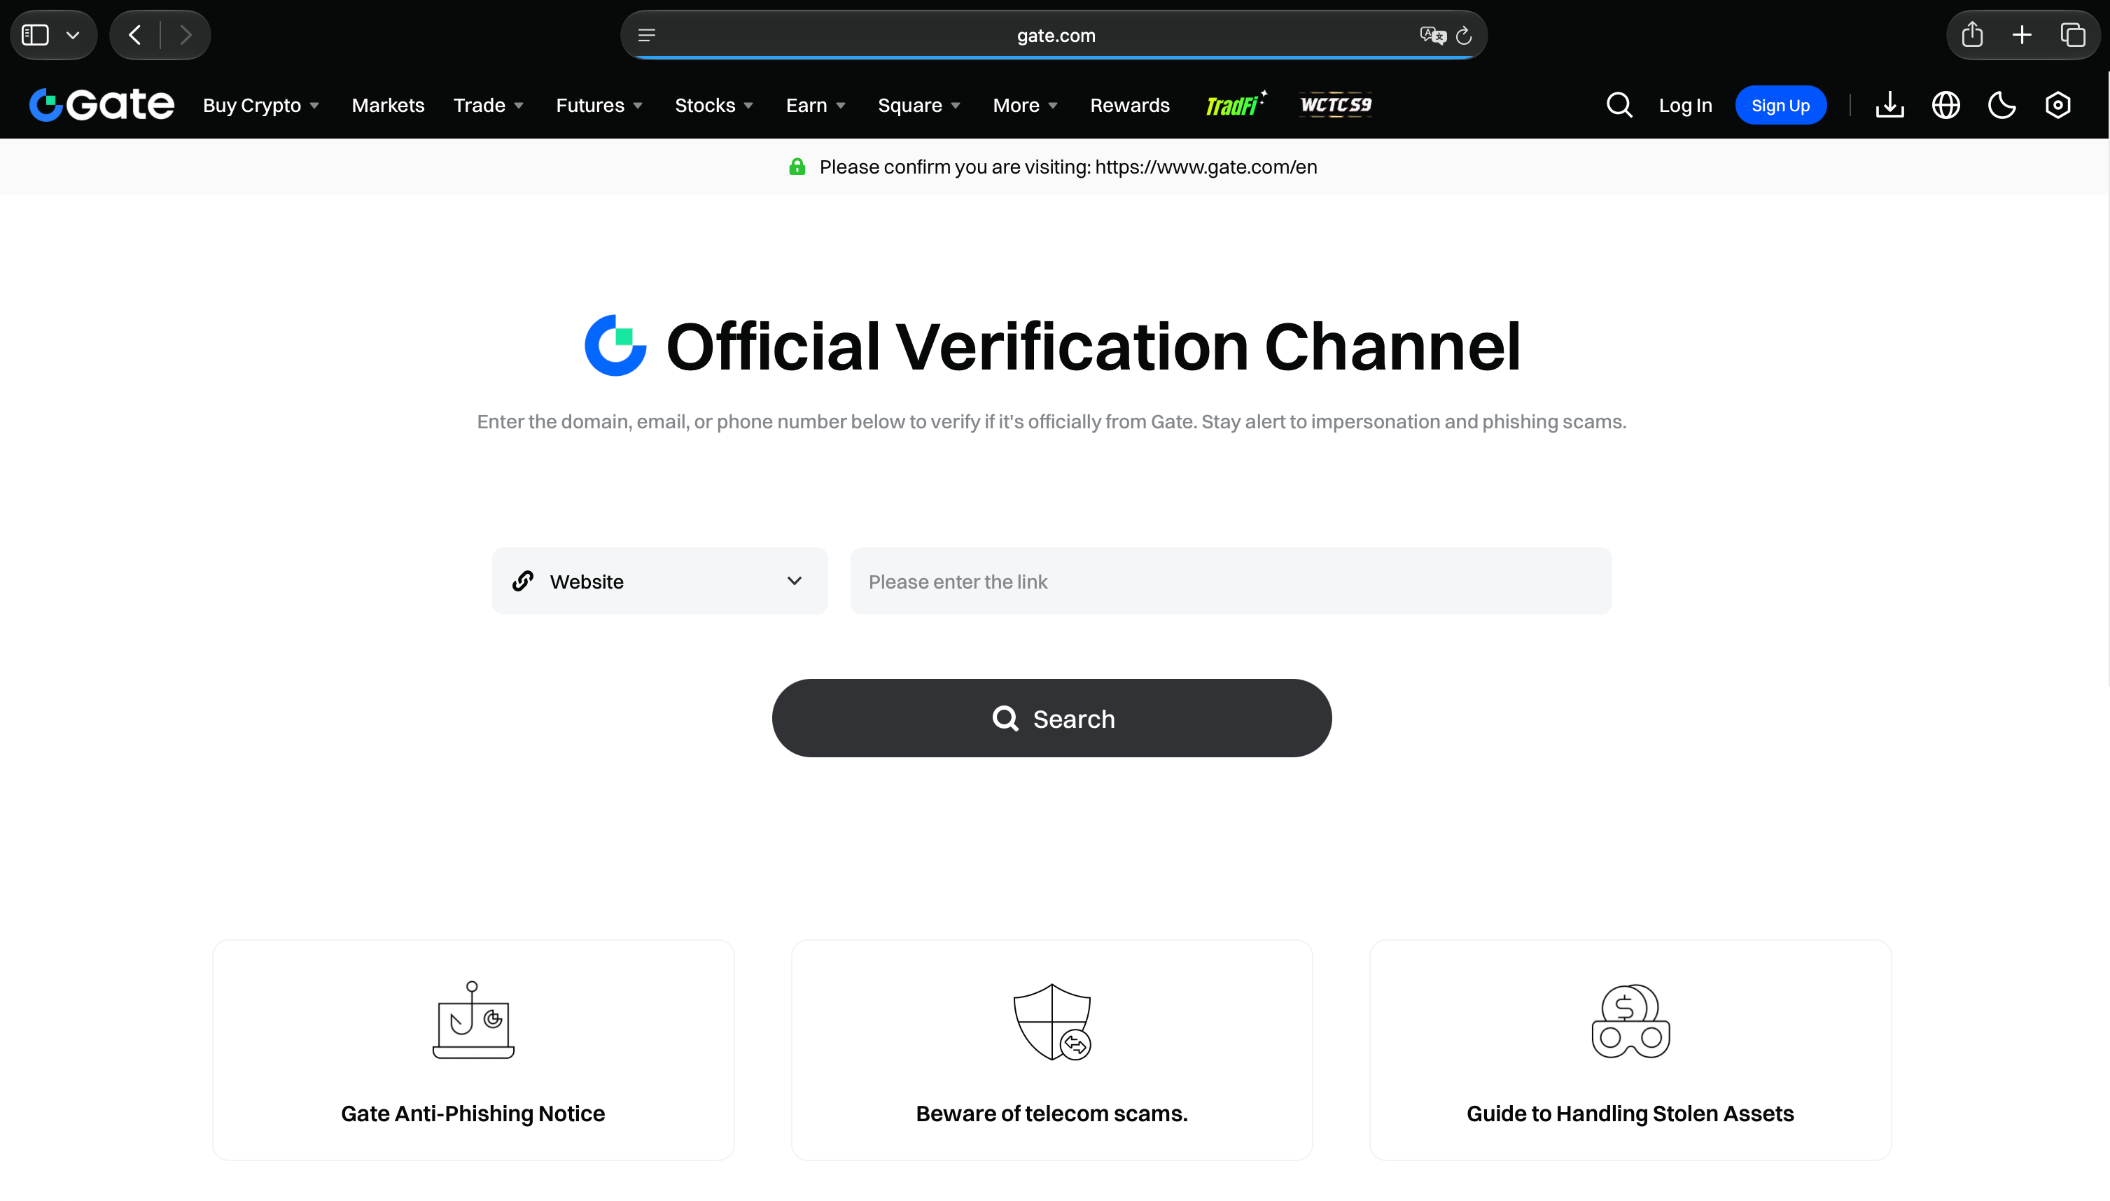Screen dimensions: 2110x1201
Task: Focus the 'Please enter the link' field
Action: 1230,581
